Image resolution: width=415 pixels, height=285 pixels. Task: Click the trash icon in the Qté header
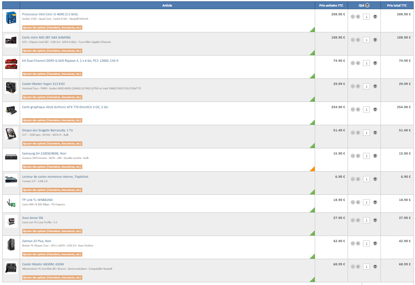(367, 5)
